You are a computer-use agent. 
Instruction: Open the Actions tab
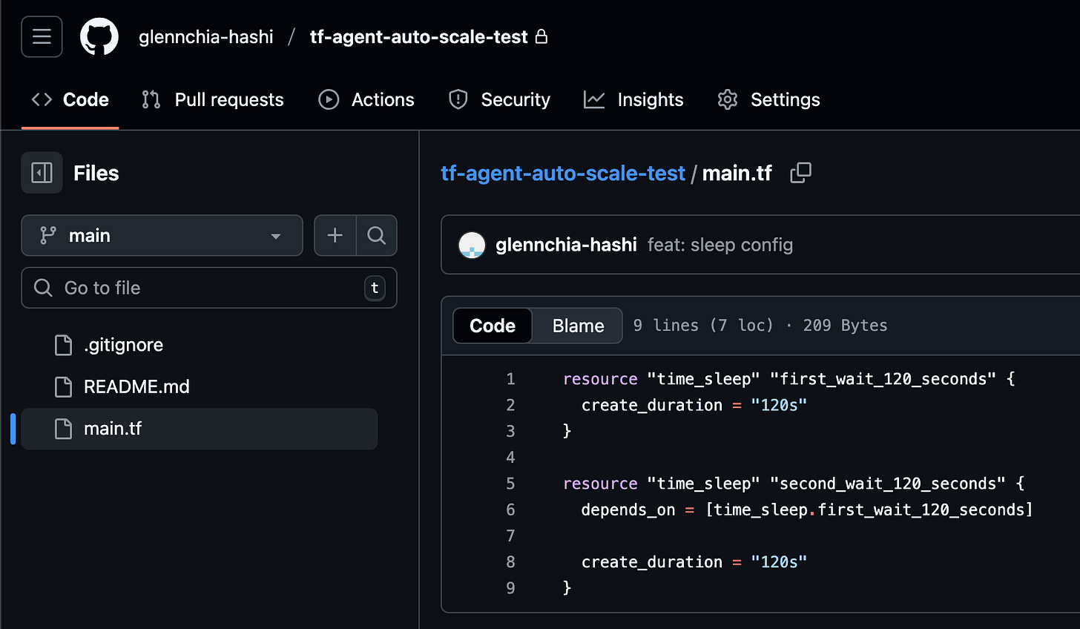tap(366, 99)
